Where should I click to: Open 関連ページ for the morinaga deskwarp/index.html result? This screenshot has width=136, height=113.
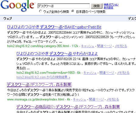pyautogui.click(x=96, y=99)
